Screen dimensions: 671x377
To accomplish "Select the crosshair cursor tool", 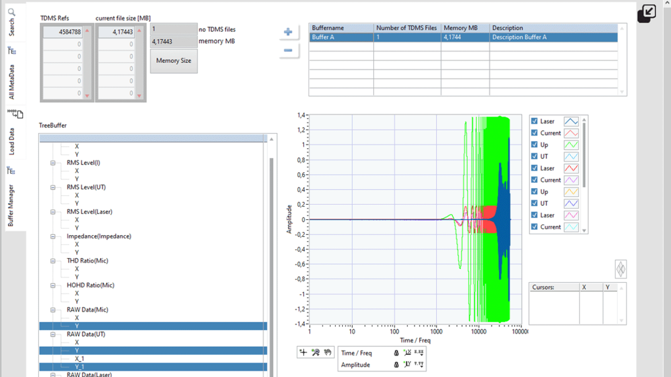I will click(x=302, y=352).
